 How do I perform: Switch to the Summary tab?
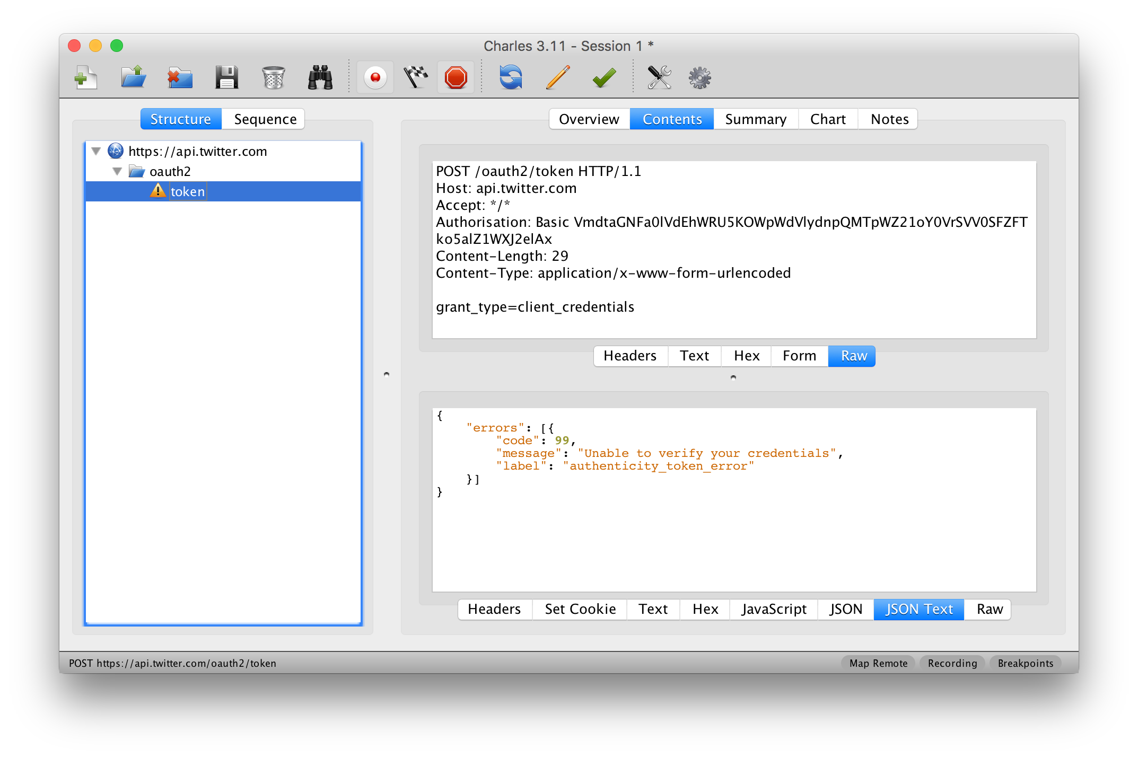pos(756,118)
